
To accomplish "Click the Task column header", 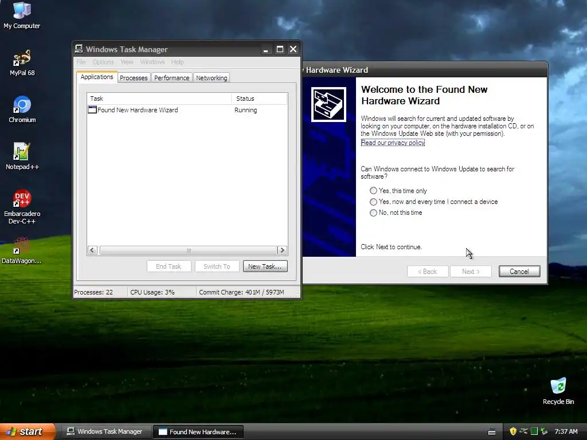I will (159, 99).
